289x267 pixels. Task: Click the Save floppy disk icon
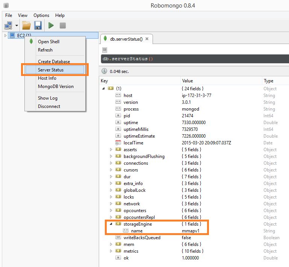[x=38, y=26]
